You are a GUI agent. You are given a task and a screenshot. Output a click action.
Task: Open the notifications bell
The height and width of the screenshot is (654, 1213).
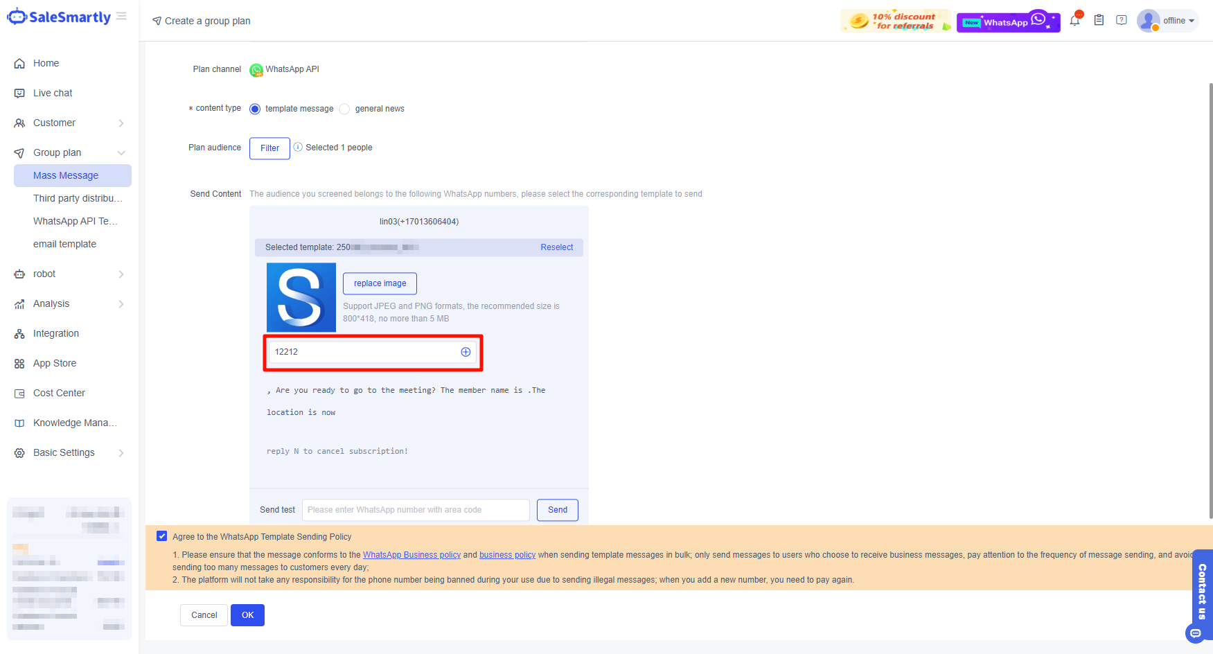(x=1074, y=20)
